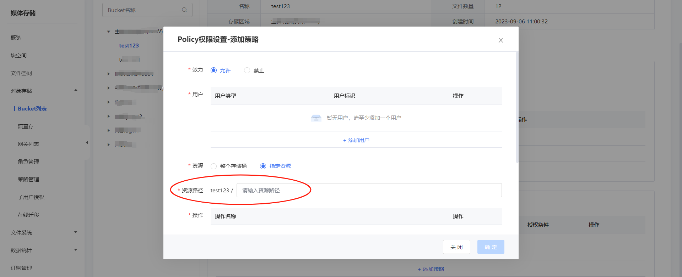Open 角色管理 in the sidebar

[28, 162]
